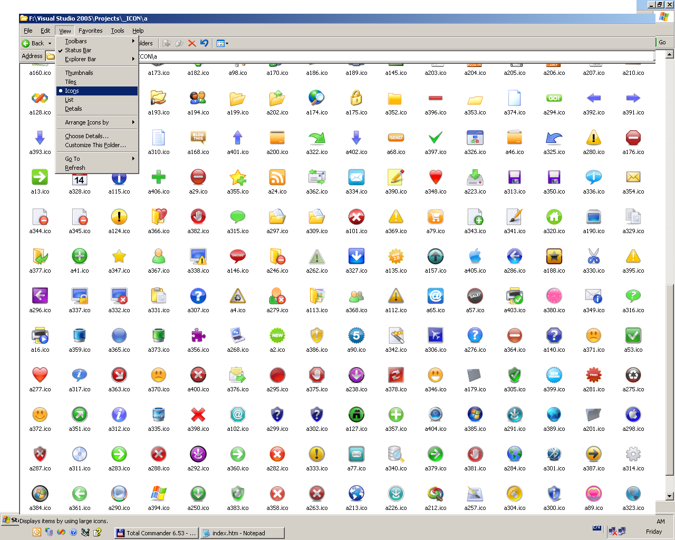Close the open View menu via its title
The width and height of the screenshot is (675, 540).
point(65,31)
